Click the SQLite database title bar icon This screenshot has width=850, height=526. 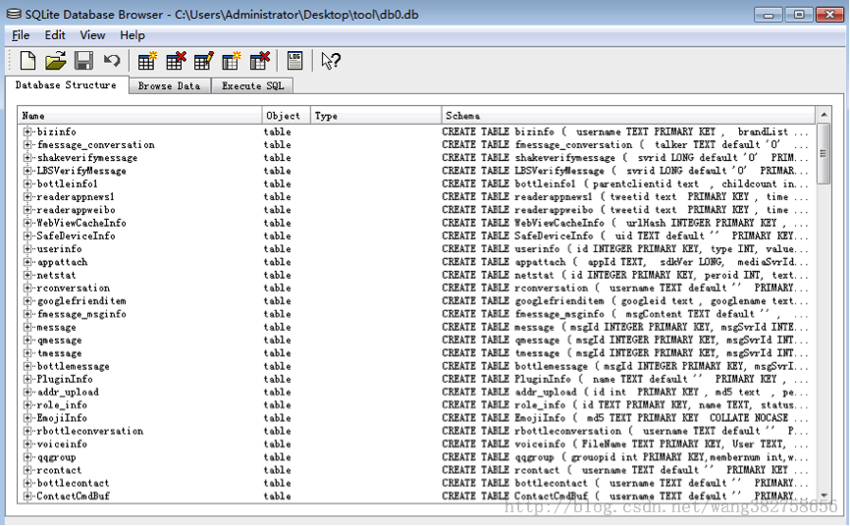point(14,14)
